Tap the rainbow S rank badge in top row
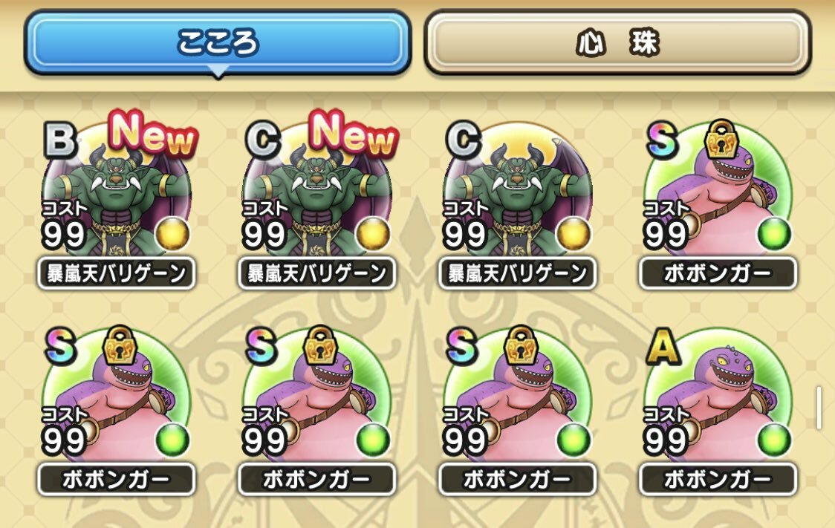This screenshot has height=528, width=835. click(663, 141)
